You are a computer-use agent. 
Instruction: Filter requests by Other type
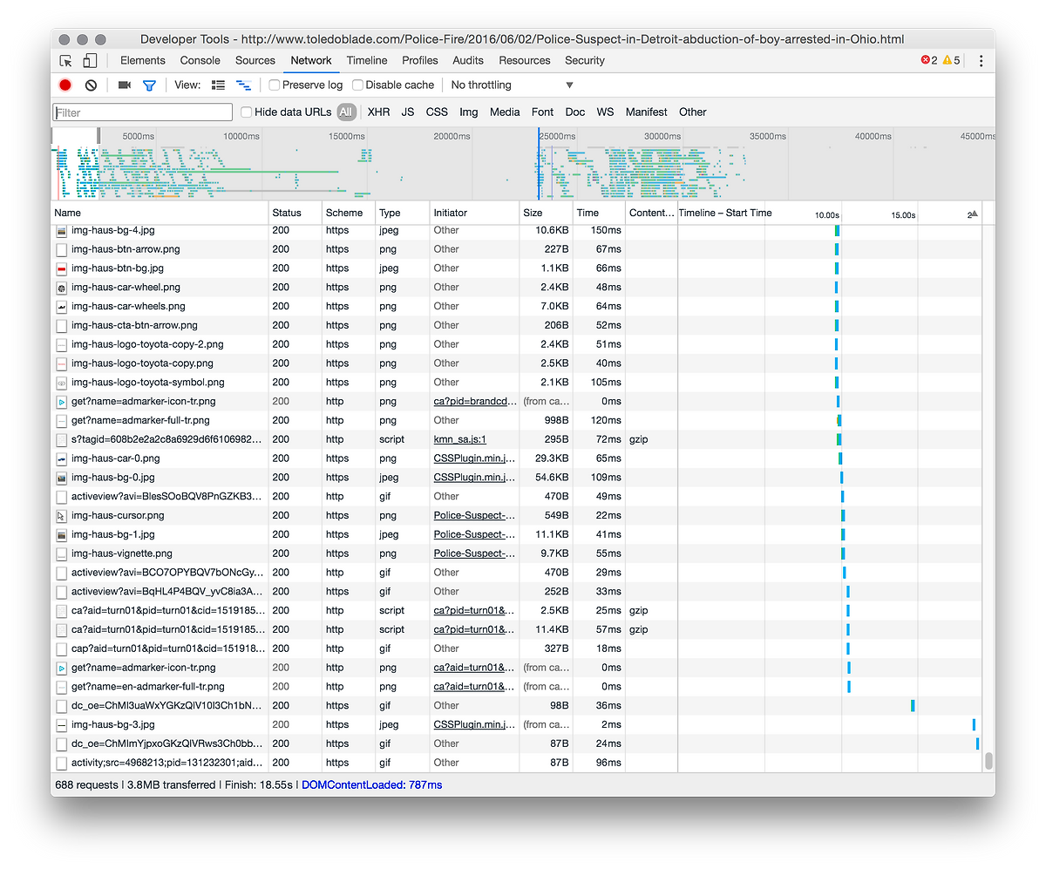point(693,112)
